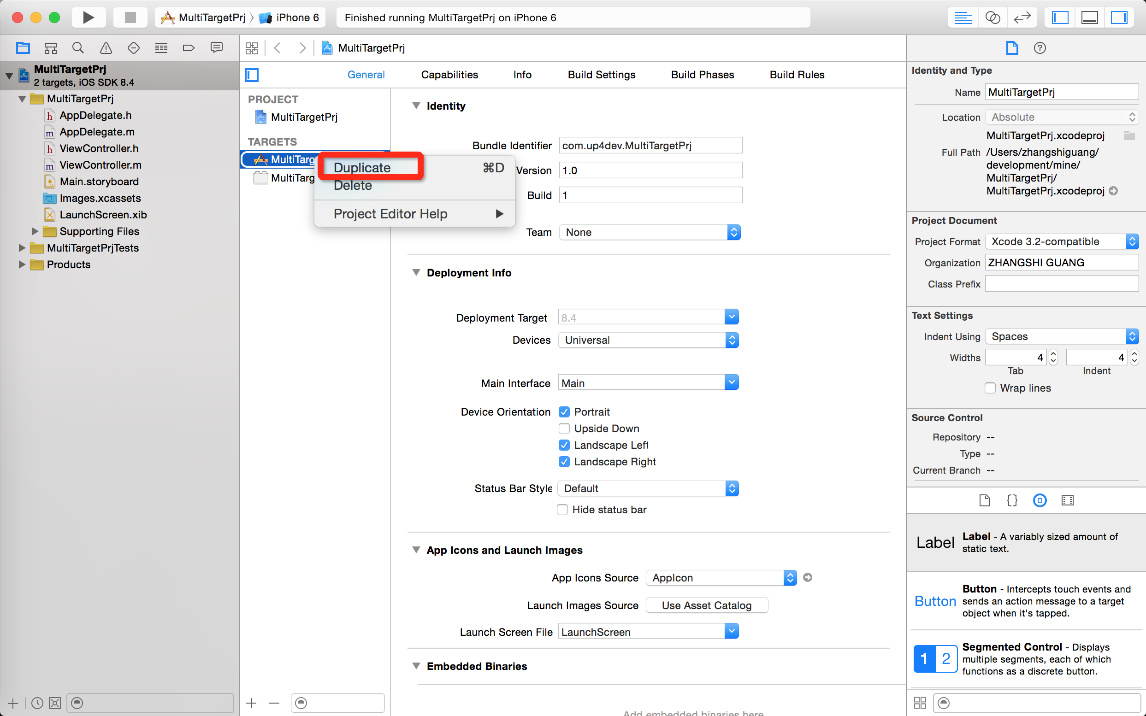Enable Upside Down orientation checkbox
This screenshot has width=1146, height=716.
pyautogui.click(x=564, y=428)
